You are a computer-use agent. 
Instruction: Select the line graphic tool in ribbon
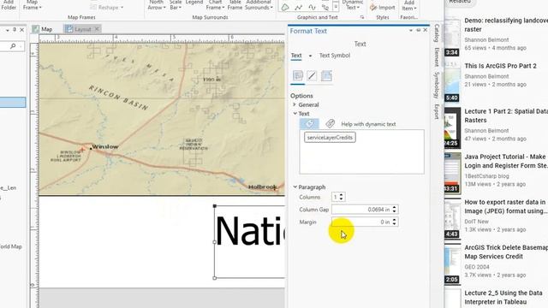pyautogui.click(x=299, y=7)
